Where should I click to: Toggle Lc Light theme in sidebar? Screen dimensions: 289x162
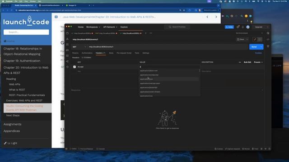10,143
